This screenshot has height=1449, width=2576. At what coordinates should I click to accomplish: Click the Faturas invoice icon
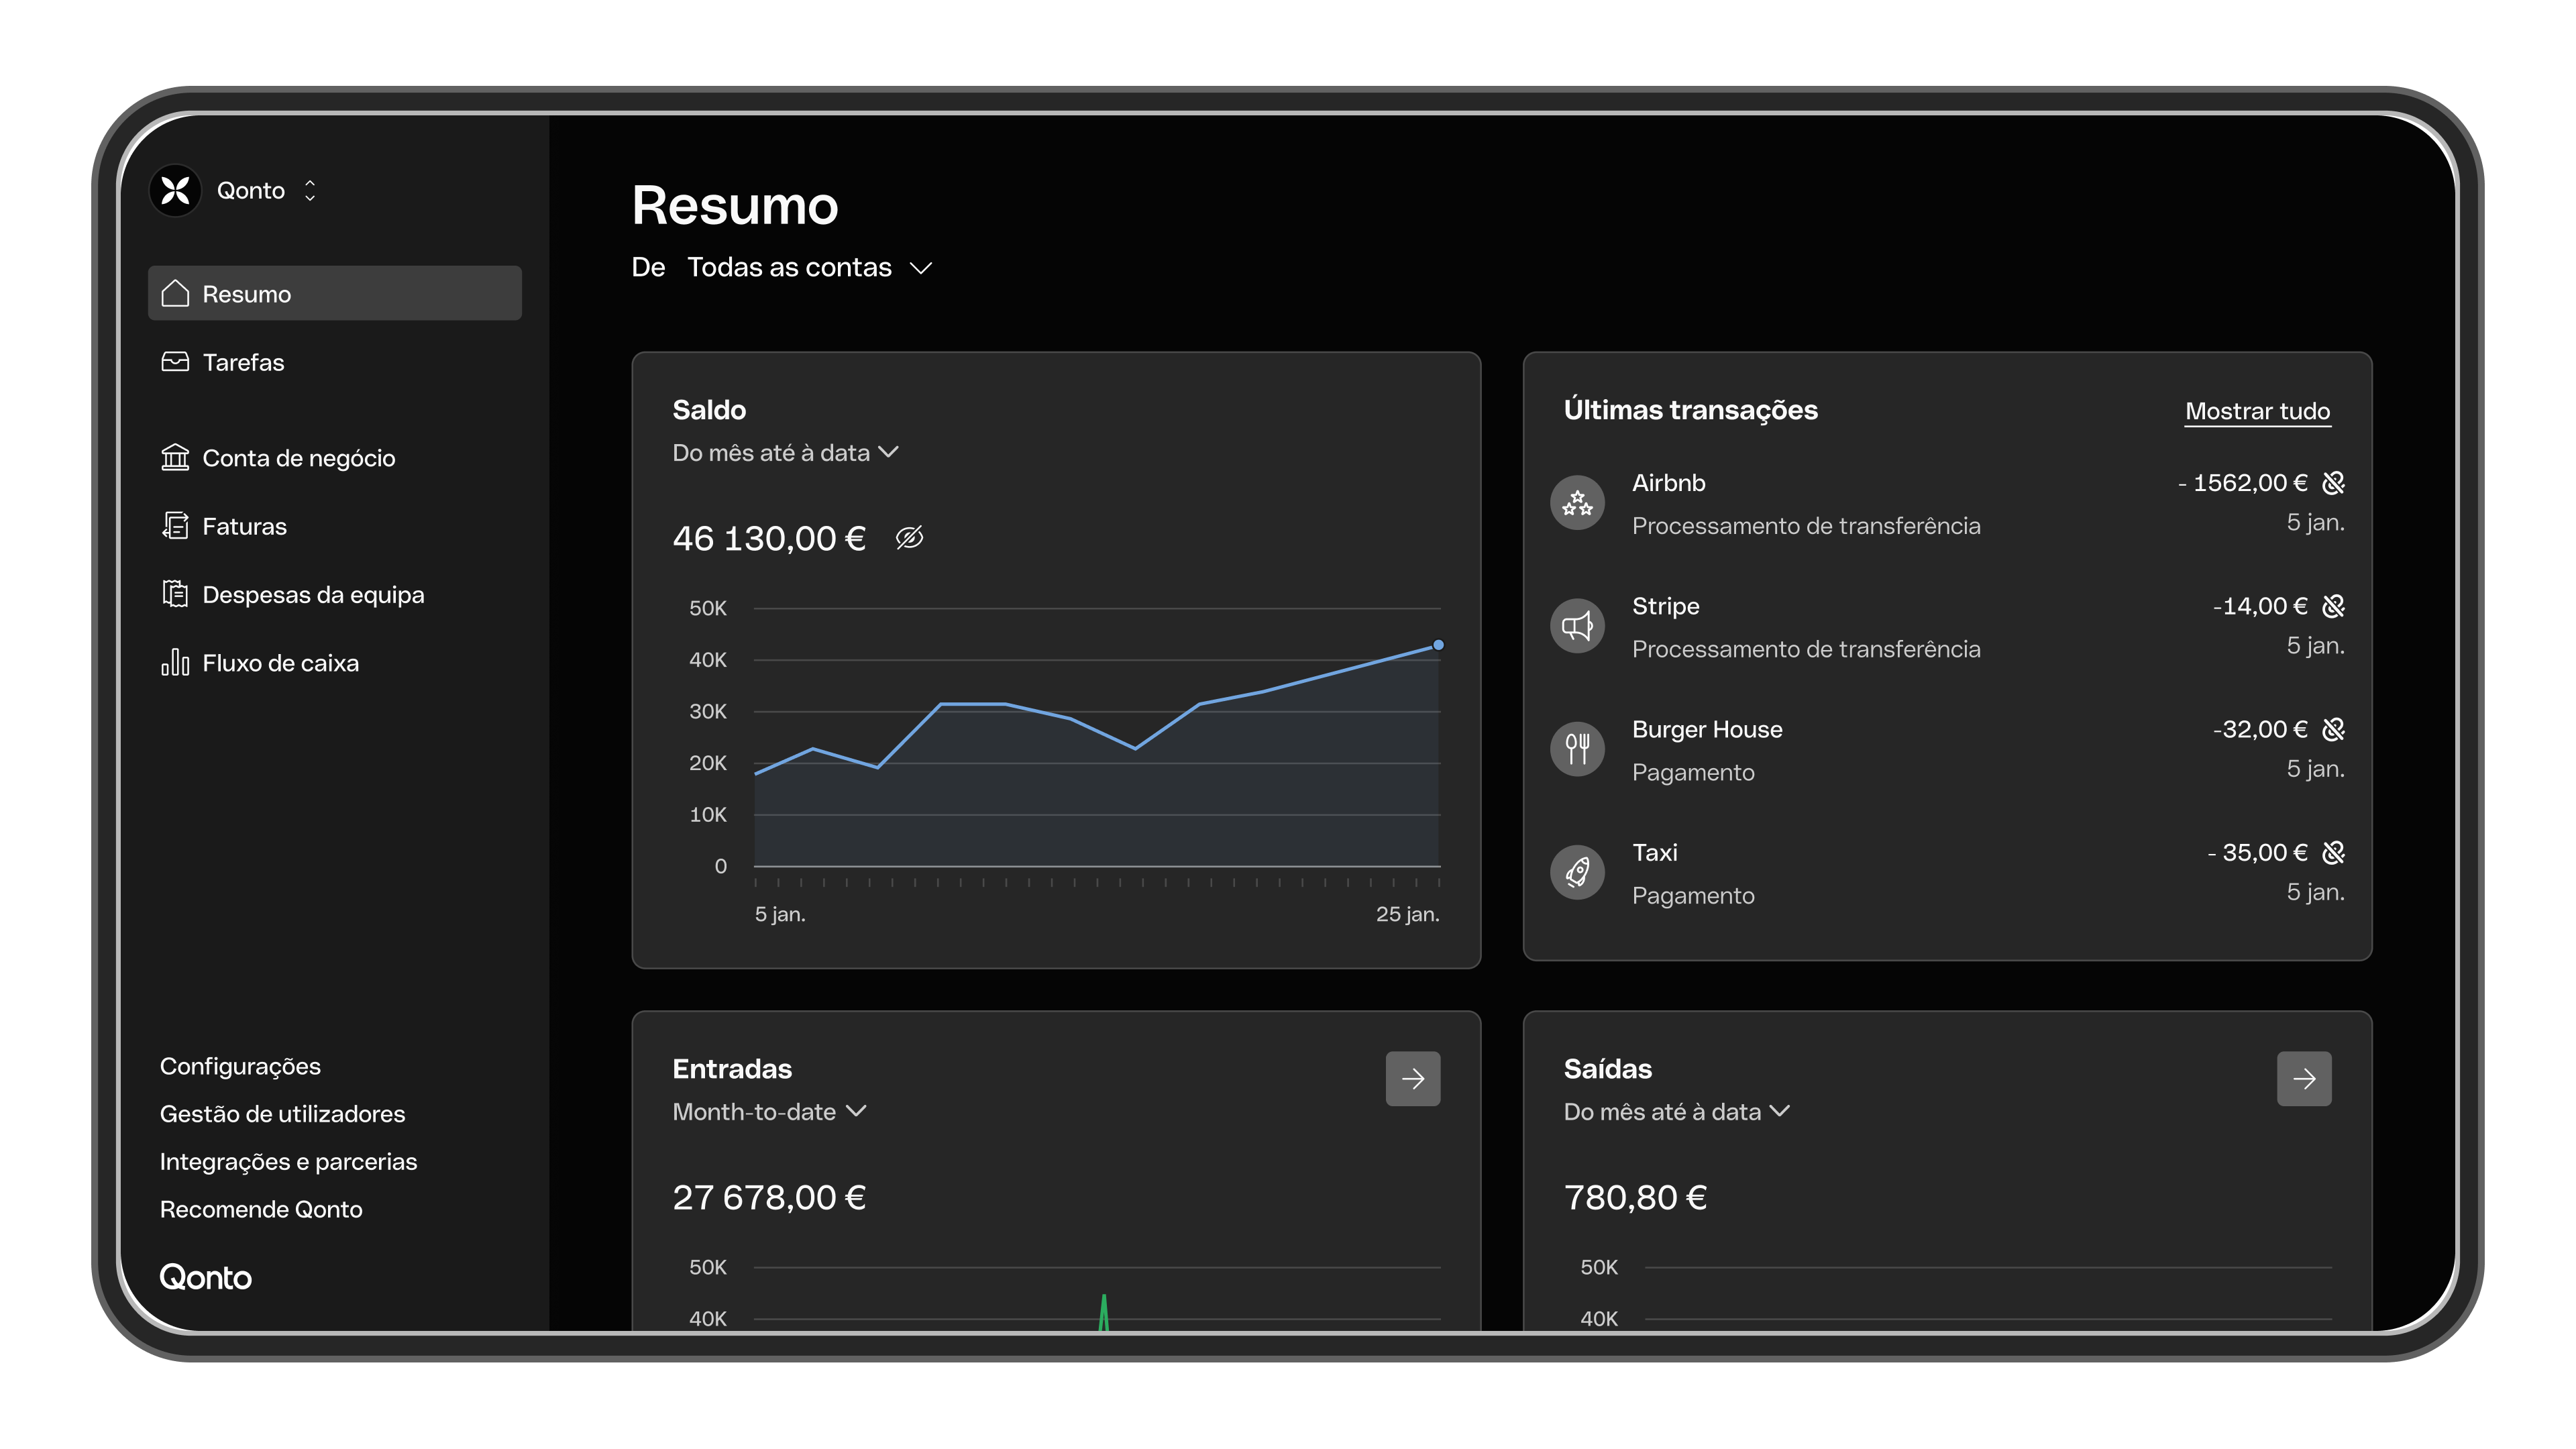tap(175, 525)
